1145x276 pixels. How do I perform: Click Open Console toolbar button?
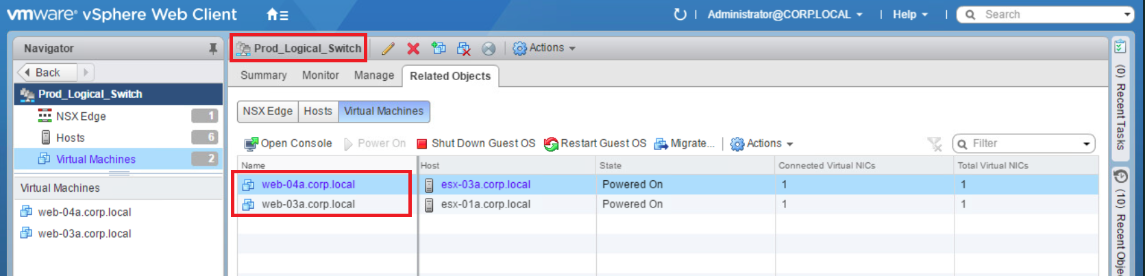(288, 143)
